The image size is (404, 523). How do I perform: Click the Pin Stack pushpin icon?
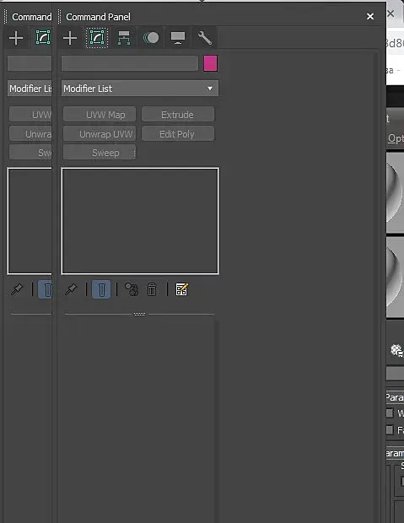click(71, 289)
